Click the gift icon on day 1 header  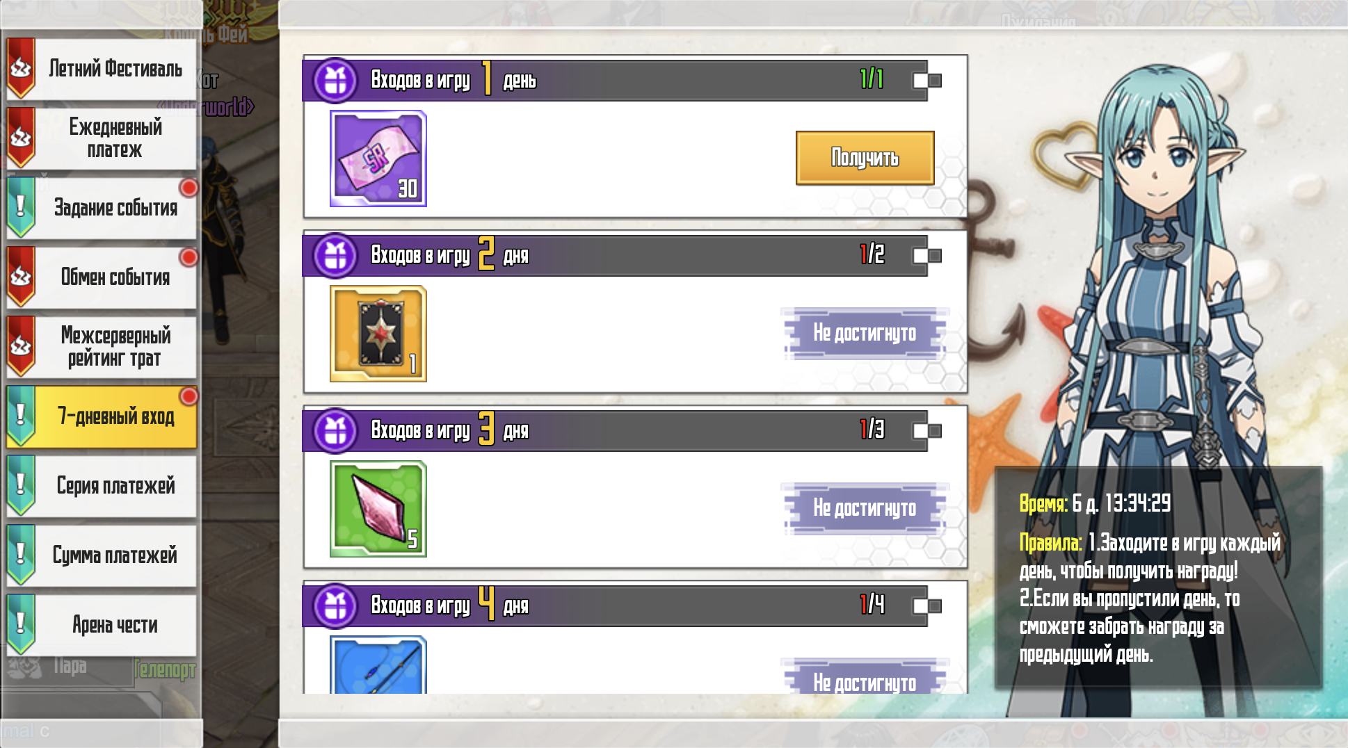coord(335,81)
